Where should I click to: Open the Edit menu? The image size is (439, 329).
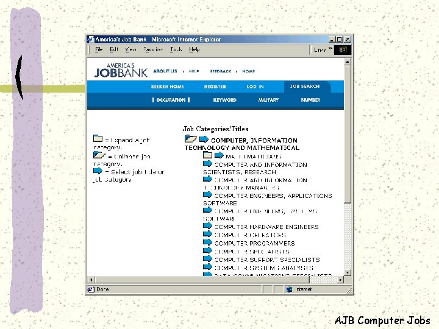[x=114, y=49]
